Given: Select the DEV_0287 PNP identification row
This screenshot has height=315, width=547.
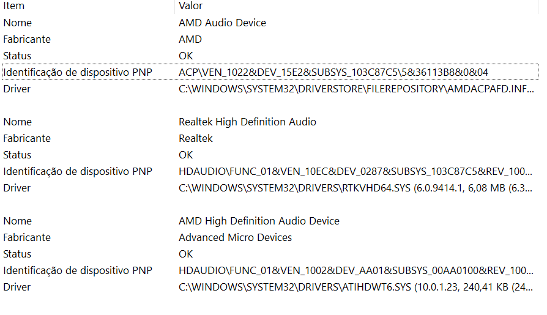Looking at the screenshot, I should (x=270, y=171).
